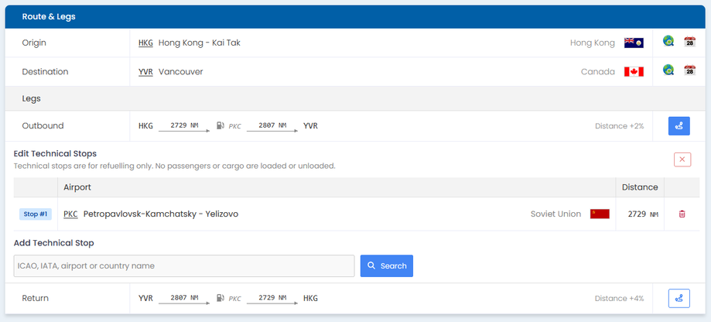Select 'Petropavlovsk-Kamchatsky - Yelizovo' airport name
This screenshot has height=322, width=711.
coord(161,214)
